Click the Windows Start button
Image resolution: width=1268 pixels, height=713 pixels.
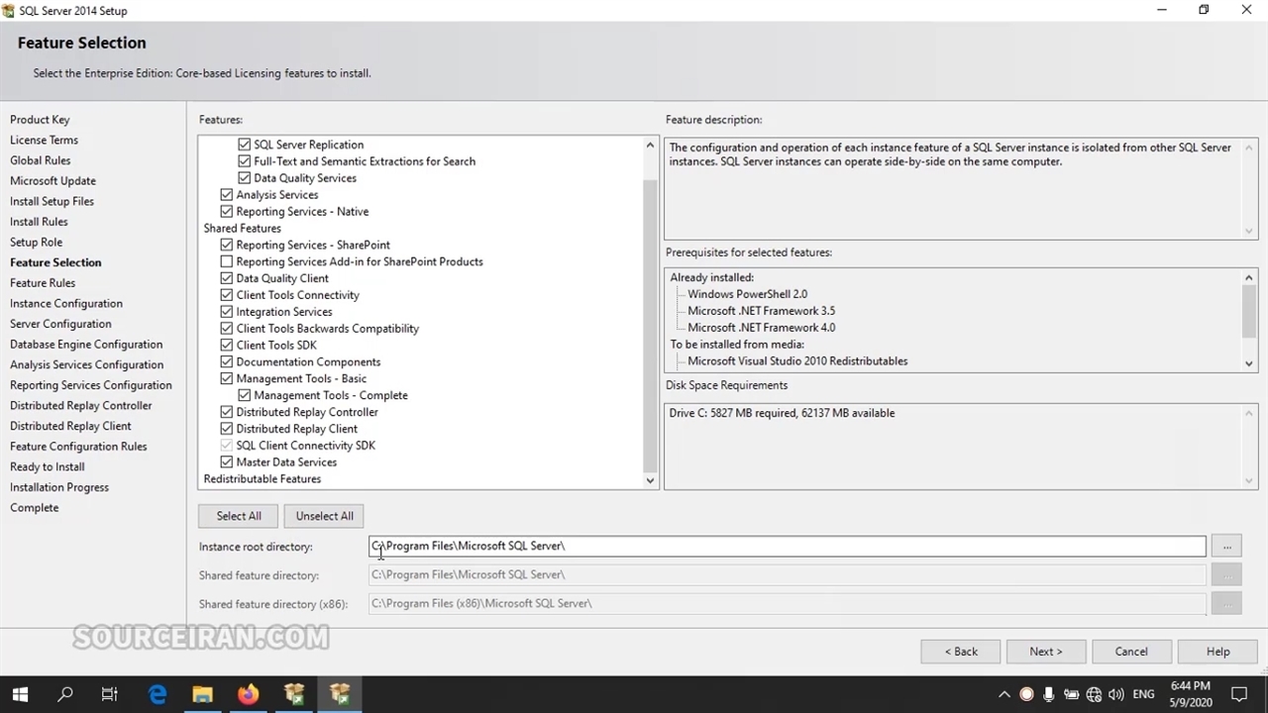[20, 694]
